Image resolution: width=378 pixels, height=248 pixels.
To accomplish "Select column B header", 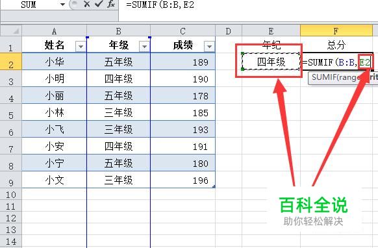I will coord(118,31).
